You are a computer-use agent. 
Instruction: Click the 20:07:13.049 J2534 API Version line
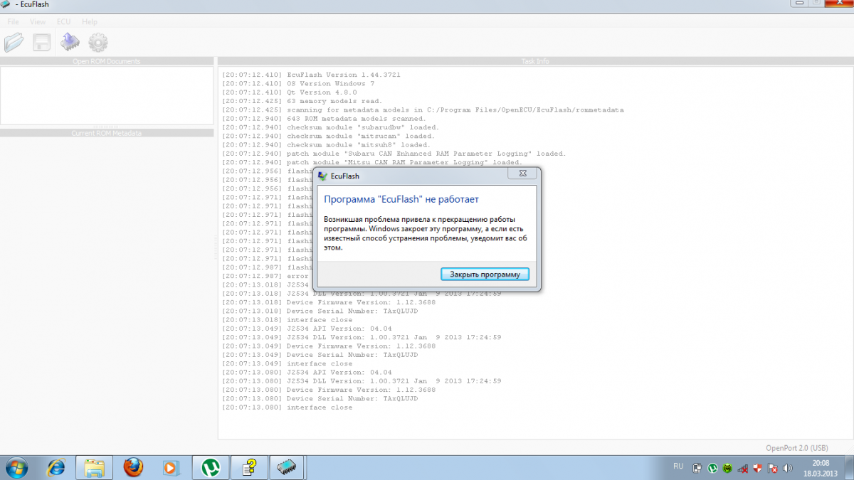coord(307,329)
